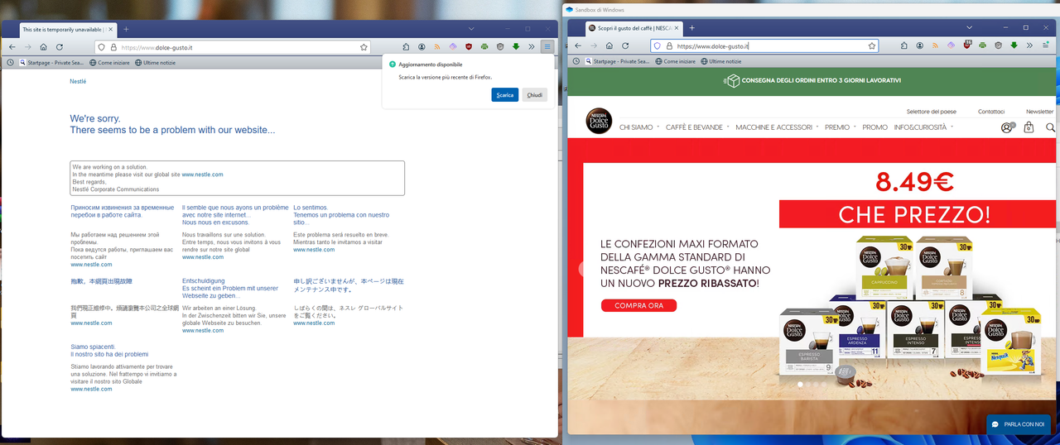Reload page in Sandbox Firefox window
1060x445 pixels.
click(625, 45)
